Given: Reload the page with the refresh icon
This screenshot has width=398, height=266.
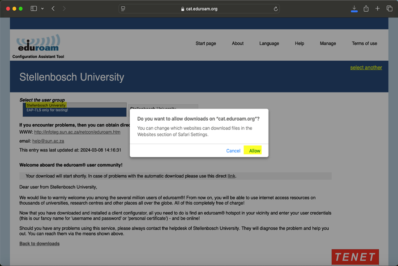Looking at the screenshot, I should pos(275,8).
